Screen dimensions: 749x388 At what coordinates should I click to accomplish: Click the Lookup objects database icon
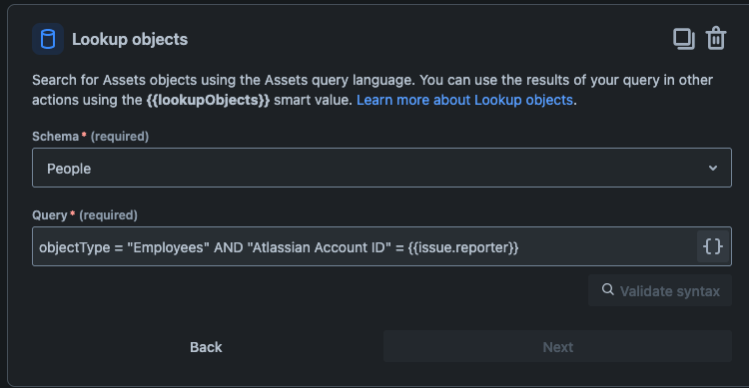coord(48,39)
